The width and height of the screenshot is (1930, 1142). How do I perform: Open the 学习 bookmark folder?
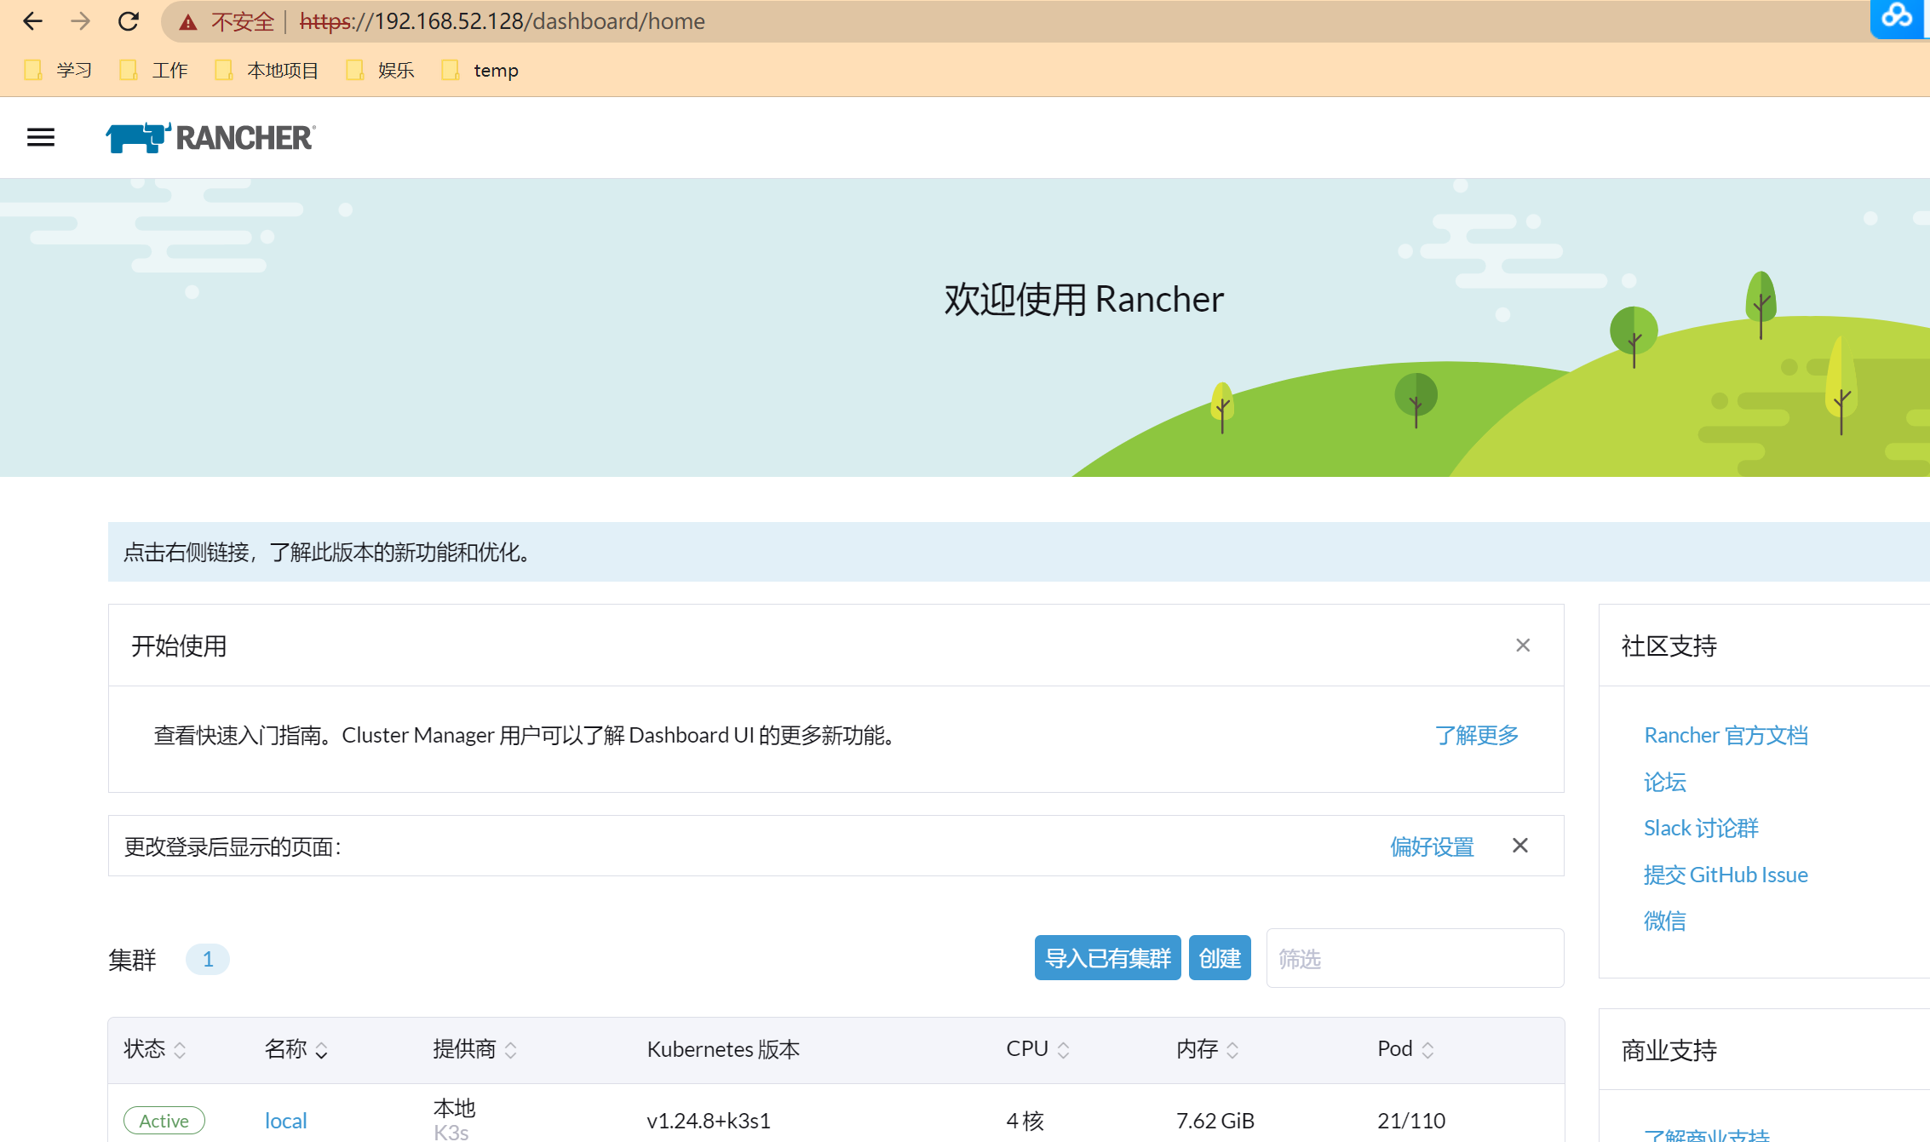(58, 70)
